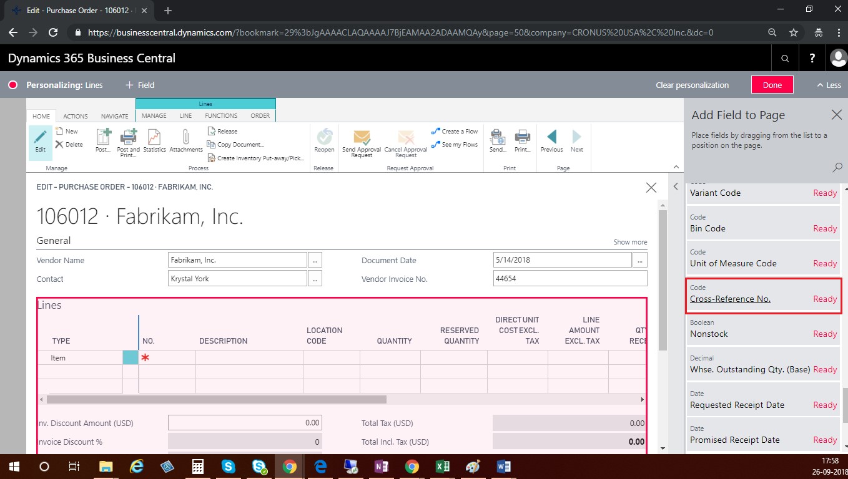Image resolution: width=848 pixels, height=479 pixels.
Task: Click Cancel Approval Request icon
Action: pyautogui.click(x=406, y=143)
